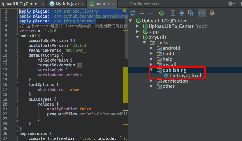This screenshot has height=141, width=242.
Task: Select the :app module row
Action: coord(185,32)
